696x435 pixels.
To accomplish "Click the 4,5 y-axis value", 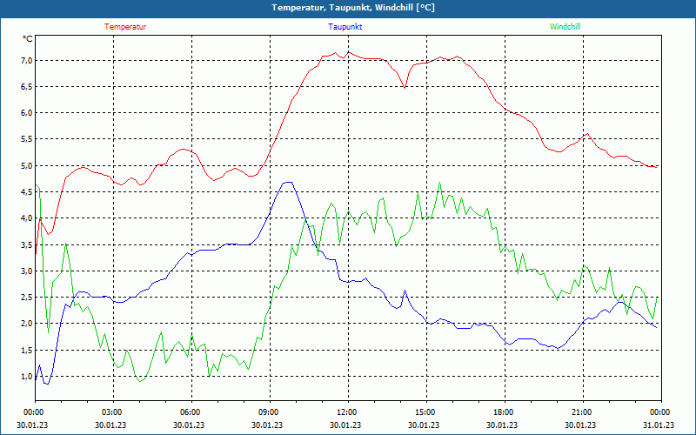I will coord(27,191).
